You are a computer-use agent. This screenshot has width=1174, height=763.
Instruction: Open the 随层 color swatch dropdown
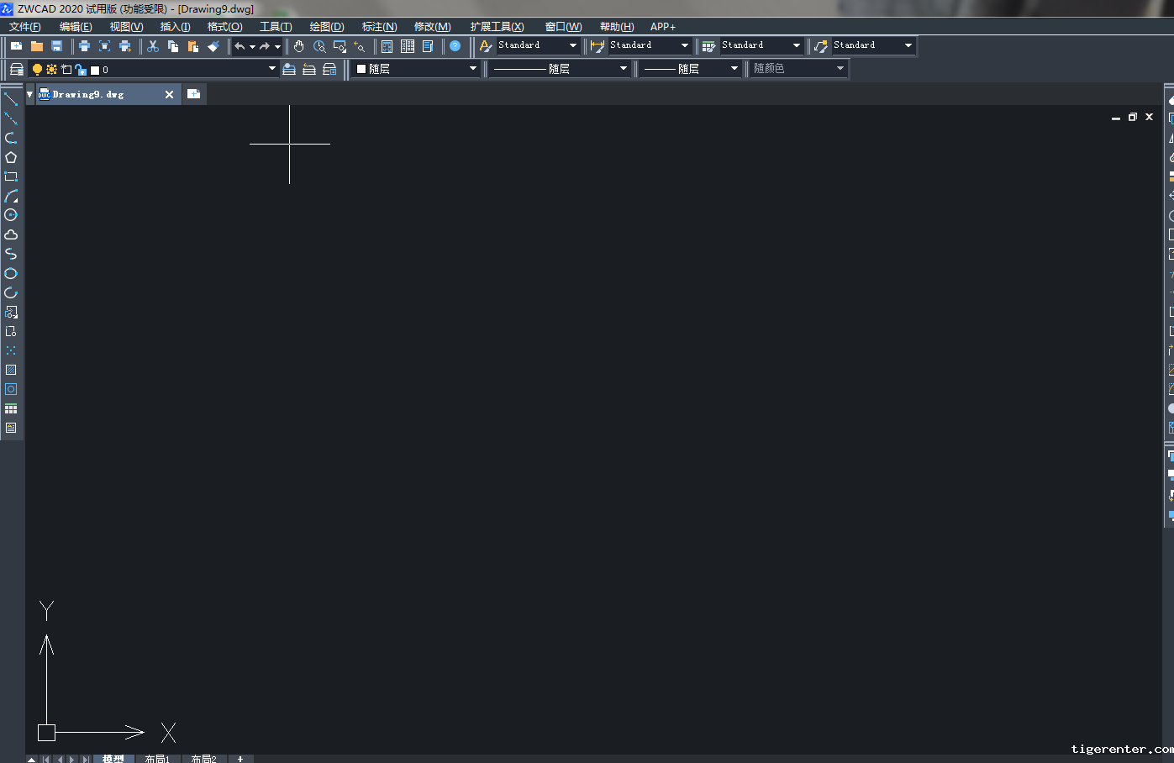coord(472,69)
